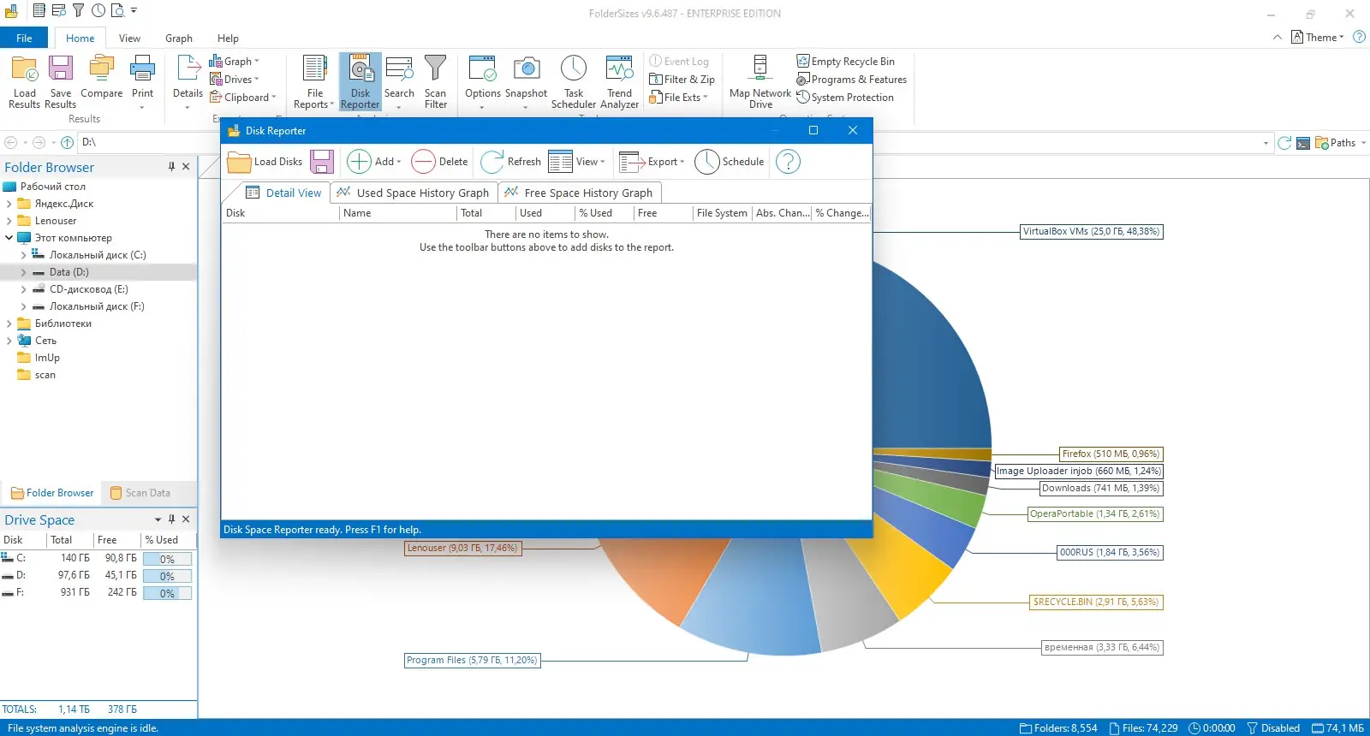Pin the Folder Browser panel
1370x736 pixels.
coord(171,167)
